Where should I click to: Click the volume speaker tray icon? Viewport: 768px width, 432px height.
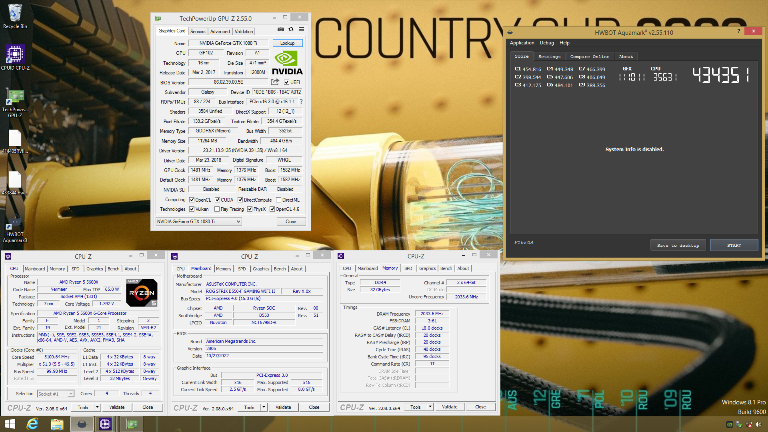point(758,424)
